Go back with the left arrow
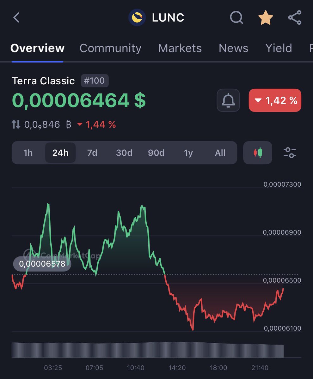Screen dimensions: 313x379 click(16, 17)
